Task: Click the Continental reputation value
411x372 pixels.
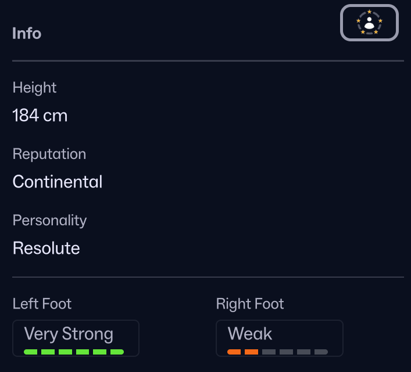Action: pos(58,182)
